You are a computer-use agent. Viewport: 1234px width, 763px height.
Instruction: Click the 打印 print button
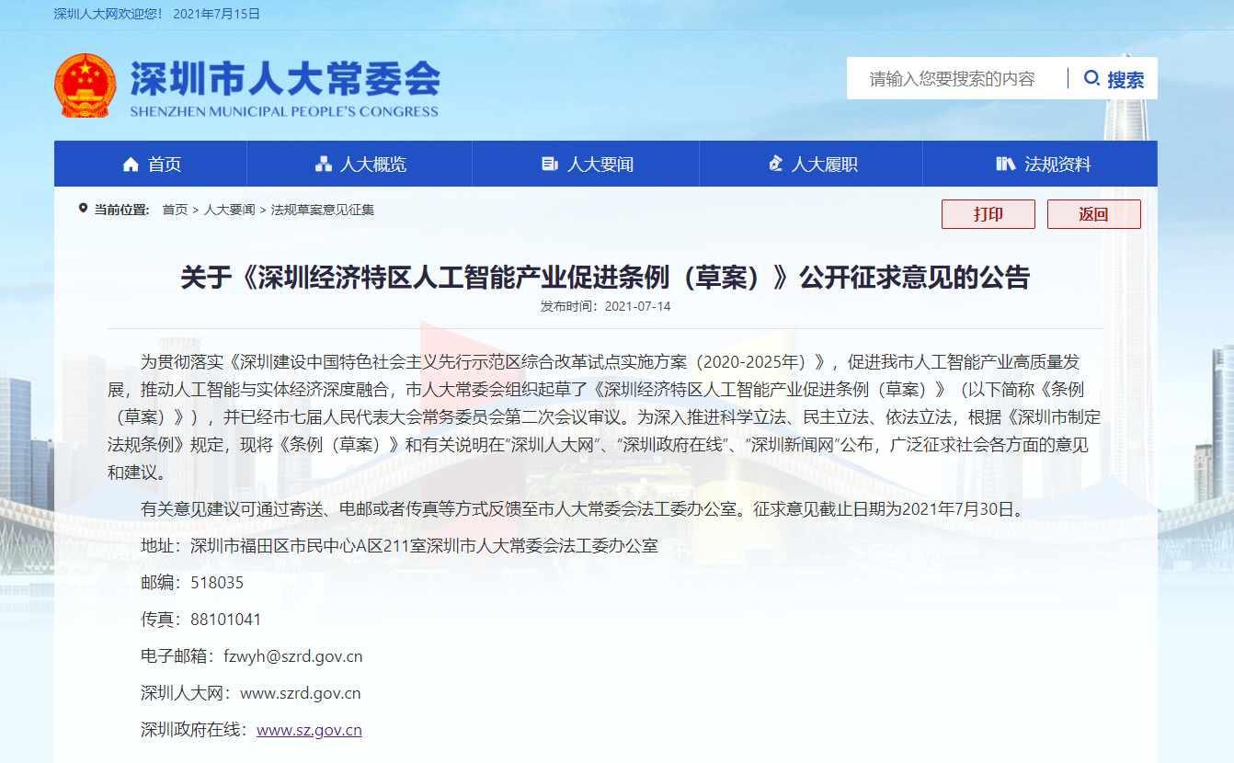click(988, 214)
